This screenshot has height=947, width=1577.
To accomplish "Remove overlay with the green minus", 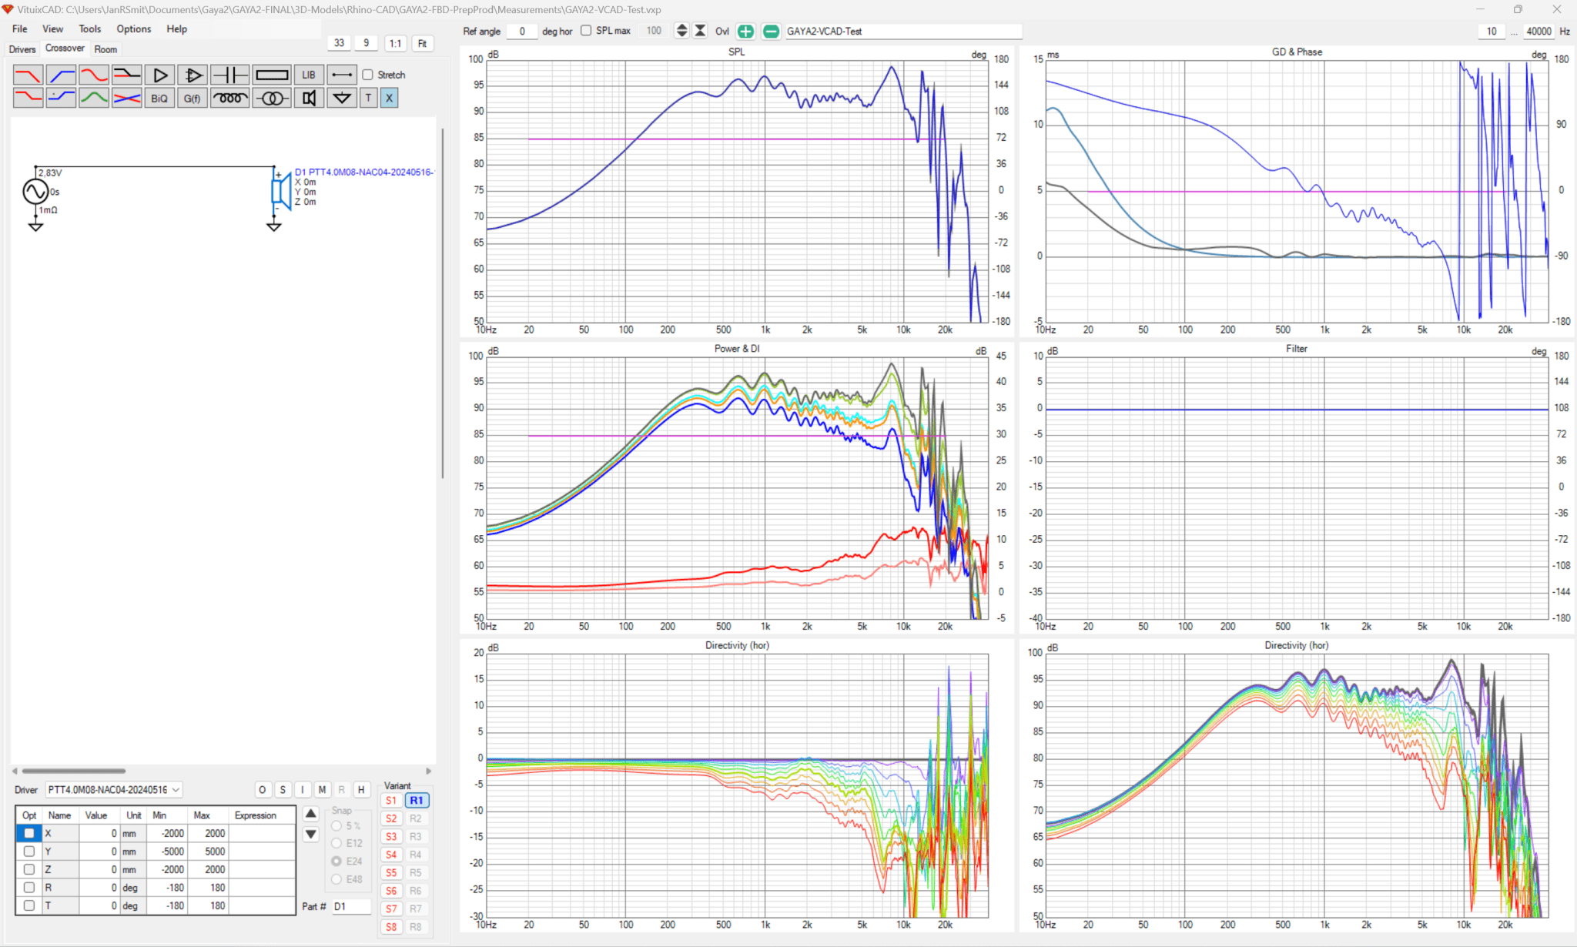I will click(771, 32).
